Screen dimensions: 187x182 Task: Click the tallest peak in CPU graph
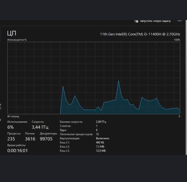119,81
